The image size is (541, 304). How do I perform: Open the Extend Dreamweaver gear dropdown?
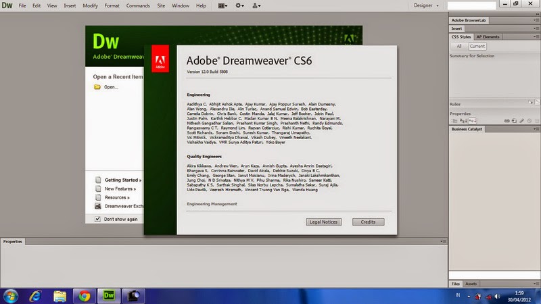click(x=239, y=5)
